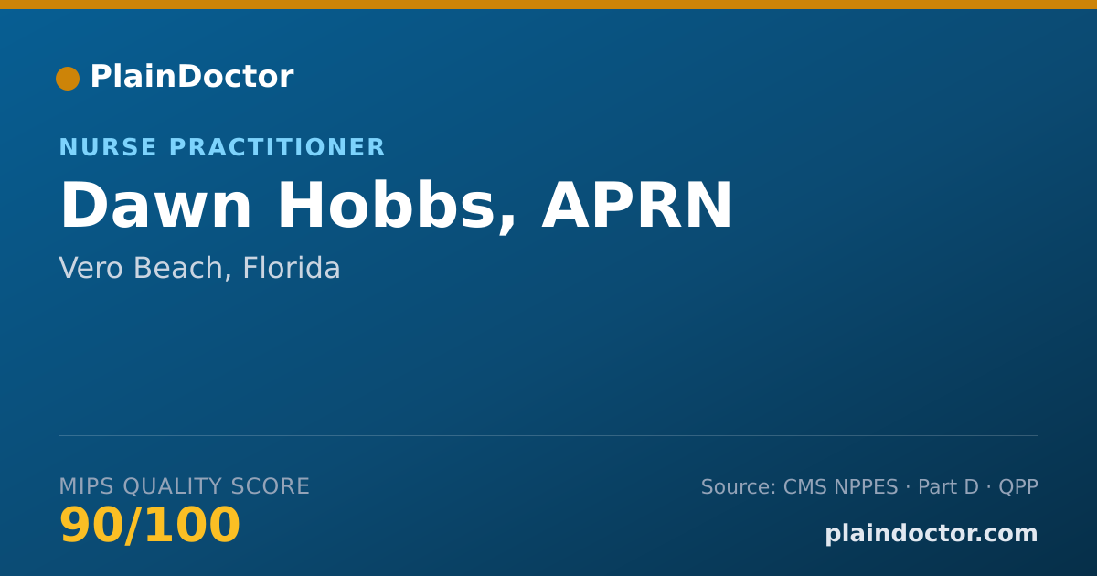This screenshot has width=1097, height=576.
Task: Click the orange PlainDoctor logo dot
Action: [68, 79]
